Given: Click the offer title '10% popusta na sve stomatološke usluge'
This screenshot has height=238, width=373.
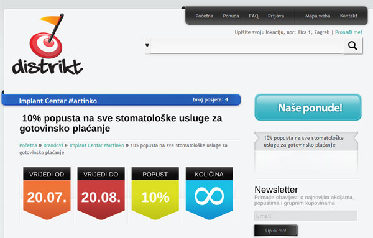Looking at the screenshot, I should pos(121,123).
